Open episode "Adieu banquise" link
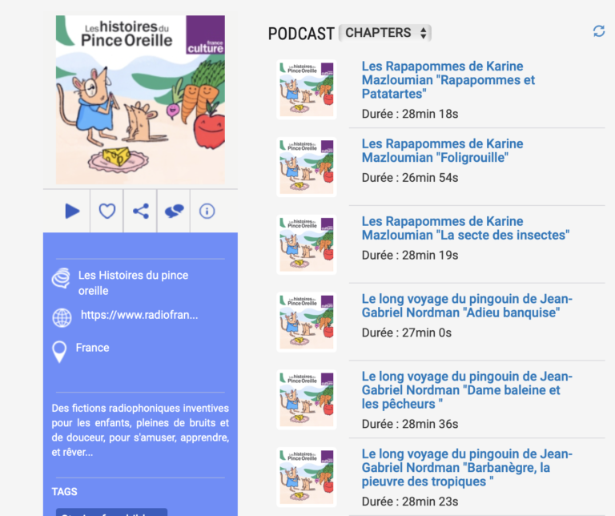This screenshot has width=615, height=516. [467, 306]
